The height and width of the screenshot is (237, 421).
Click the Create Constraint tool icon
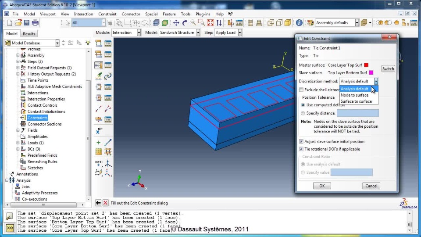pyautogui.click(x=99, y=65)
